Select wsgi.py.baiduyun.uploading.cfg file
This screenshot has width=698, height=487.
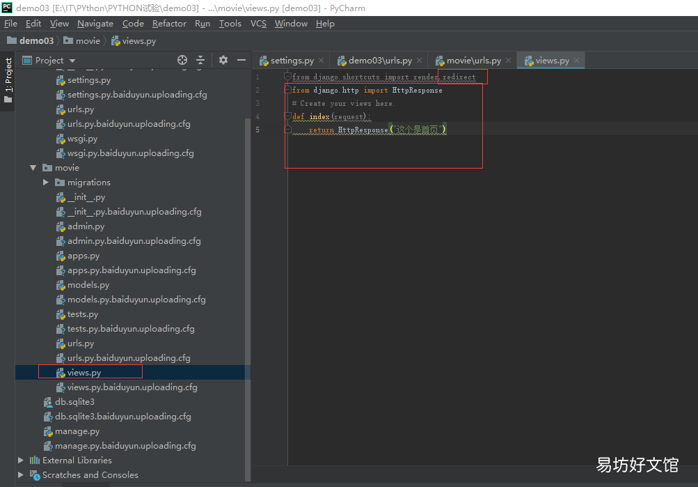125,153
